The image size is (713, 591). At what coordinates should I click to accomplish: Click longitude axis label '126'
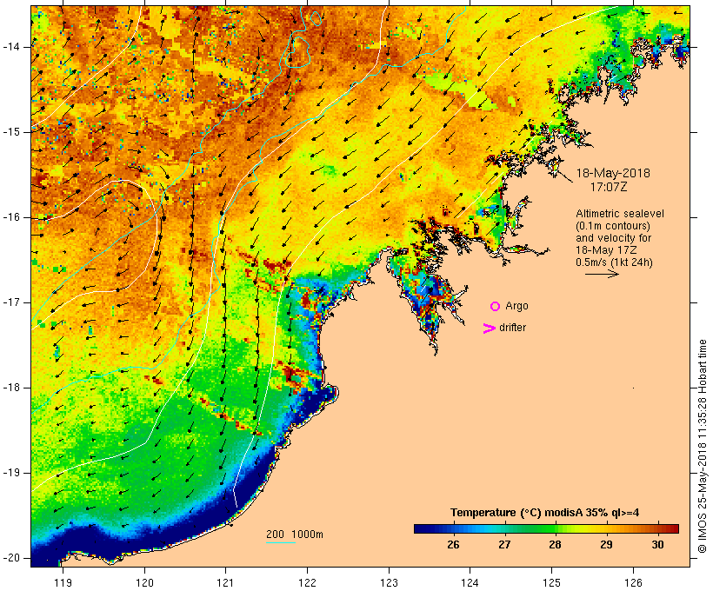pyautogui.click(x=633, y=582)
